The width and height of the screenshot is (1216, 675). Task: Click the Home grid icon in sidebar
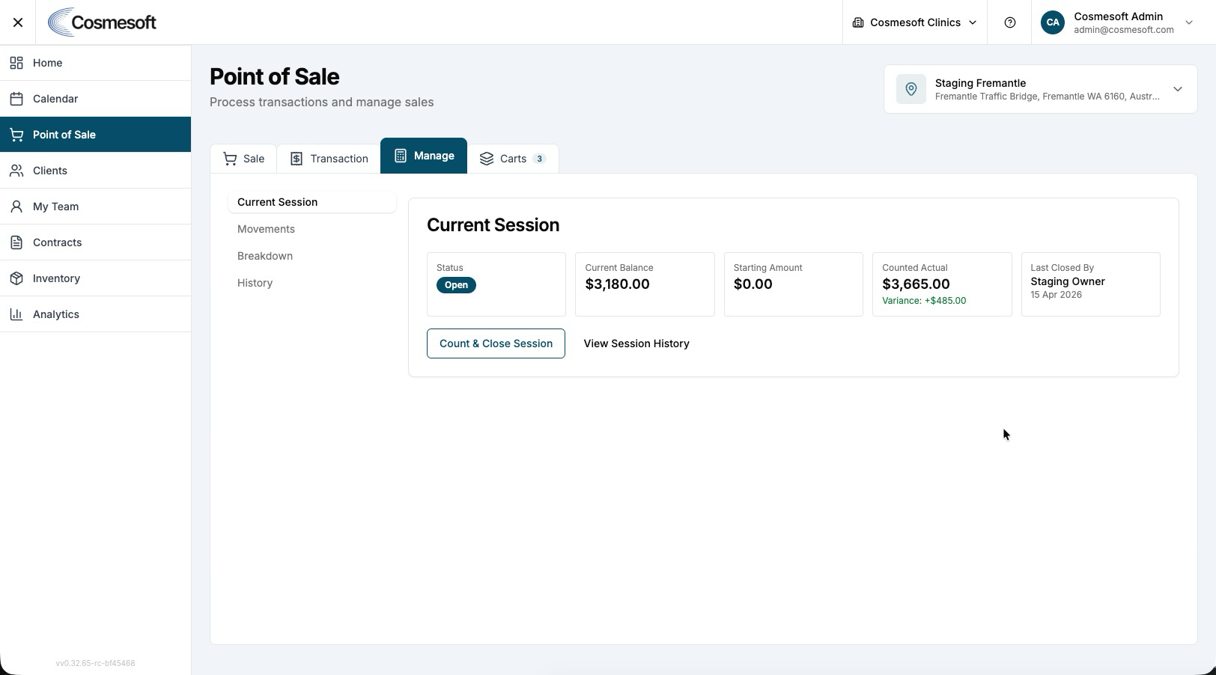[x=16, y=63]
